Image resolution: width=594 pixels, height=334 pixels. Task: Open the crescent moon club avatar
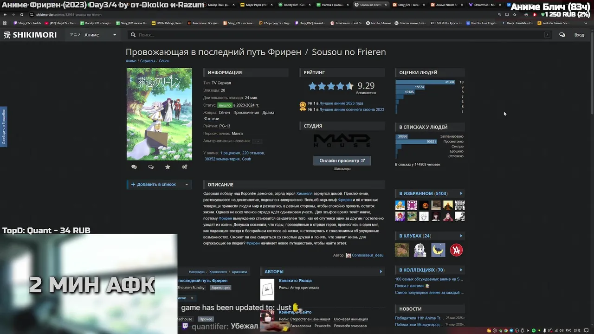click(438, 250)
